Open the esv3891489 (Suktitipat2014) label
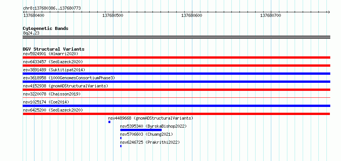This screenshot has height=161, width=341. pyautogui.click(x=54, y=70)
